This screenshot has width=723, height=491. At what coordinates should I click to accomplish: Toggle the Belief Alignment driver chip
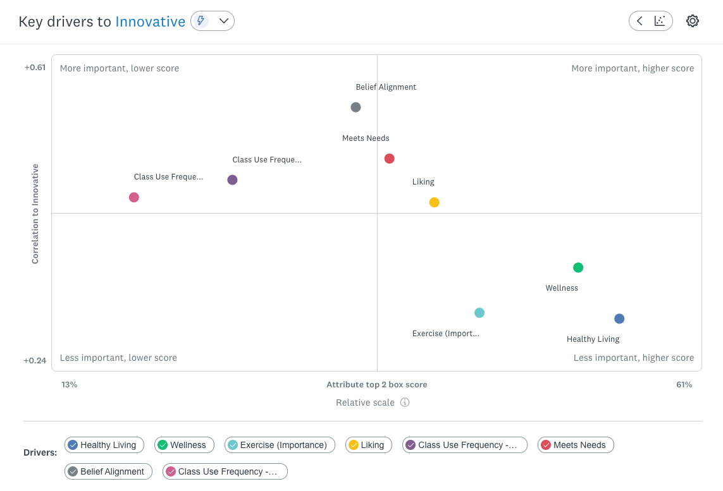coord(108,471)
